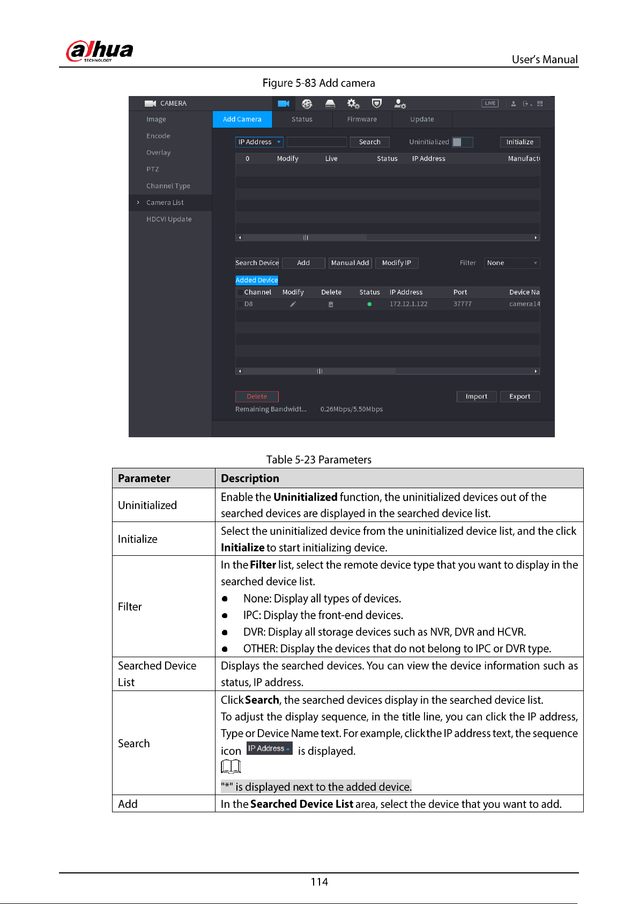Open the Filter None dropdown

click(512, 263)
